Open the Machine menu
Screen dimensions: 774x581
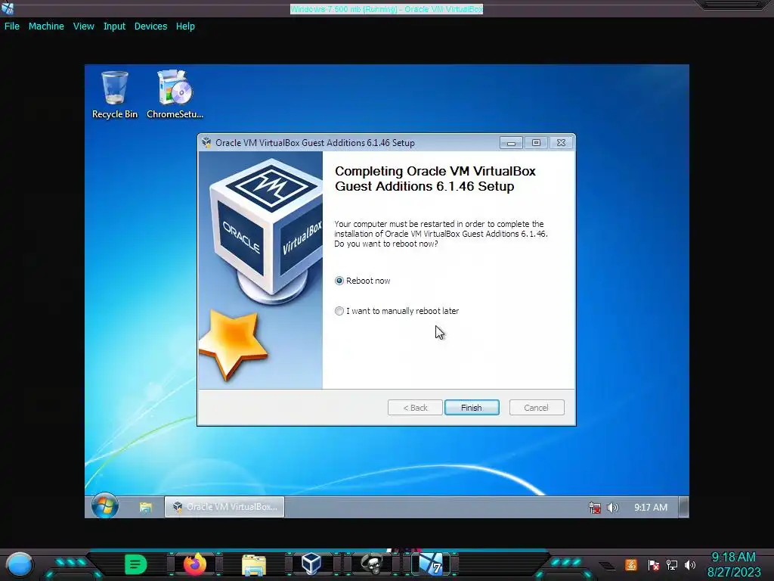click(x=46, y=26)
